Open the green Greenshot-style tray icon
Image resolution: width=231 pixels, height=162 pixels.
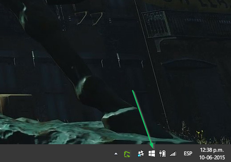pos(127,154)
